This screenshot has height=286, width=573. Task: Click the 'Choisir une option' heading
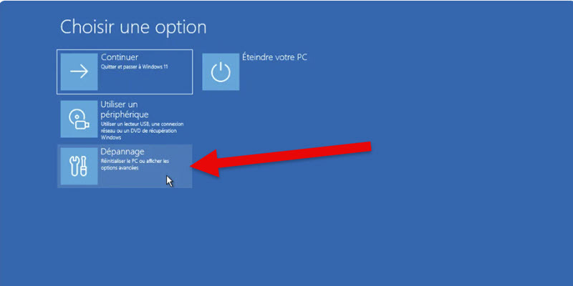pos(133,27)
